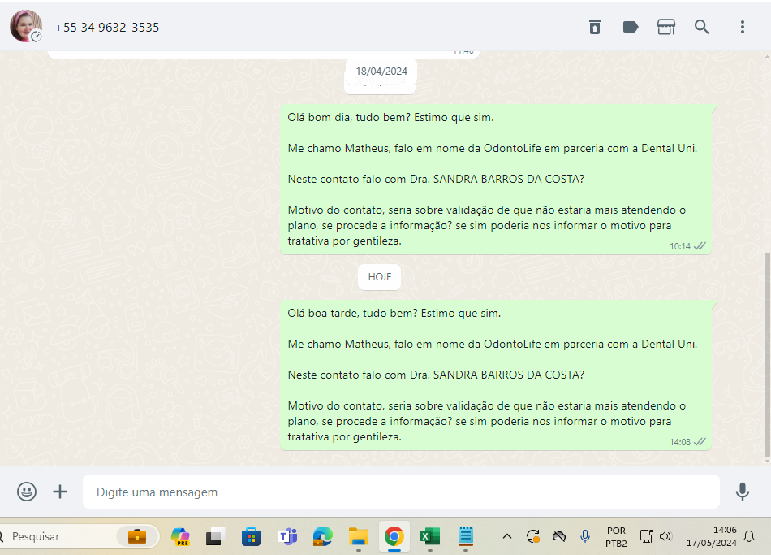Click read receipt ticks on 10:14 message
771x555 pixels.
[700, 245]
